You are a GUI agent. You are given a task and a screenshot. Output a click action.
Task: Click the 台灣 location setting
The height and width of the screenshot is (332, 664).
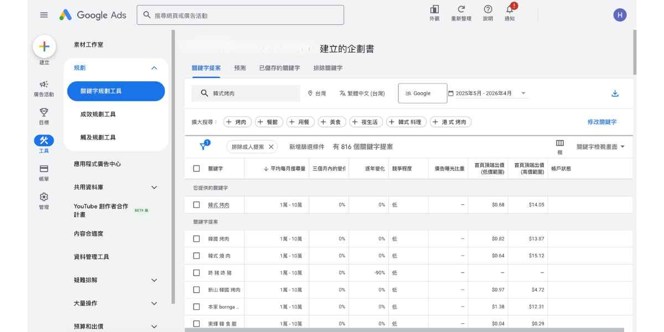[x=317, y=94]
